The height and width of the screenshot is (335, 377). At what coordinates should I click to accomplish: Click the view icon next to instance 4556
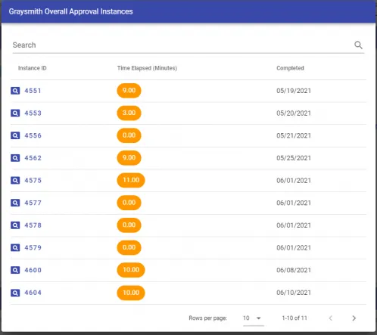(x=15, y=135)
